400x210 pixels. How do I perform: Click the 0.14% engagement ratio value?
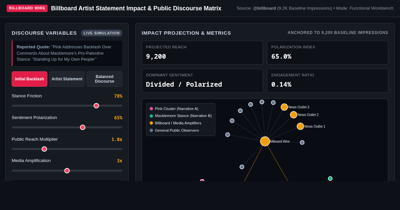[x=281, y=84]
